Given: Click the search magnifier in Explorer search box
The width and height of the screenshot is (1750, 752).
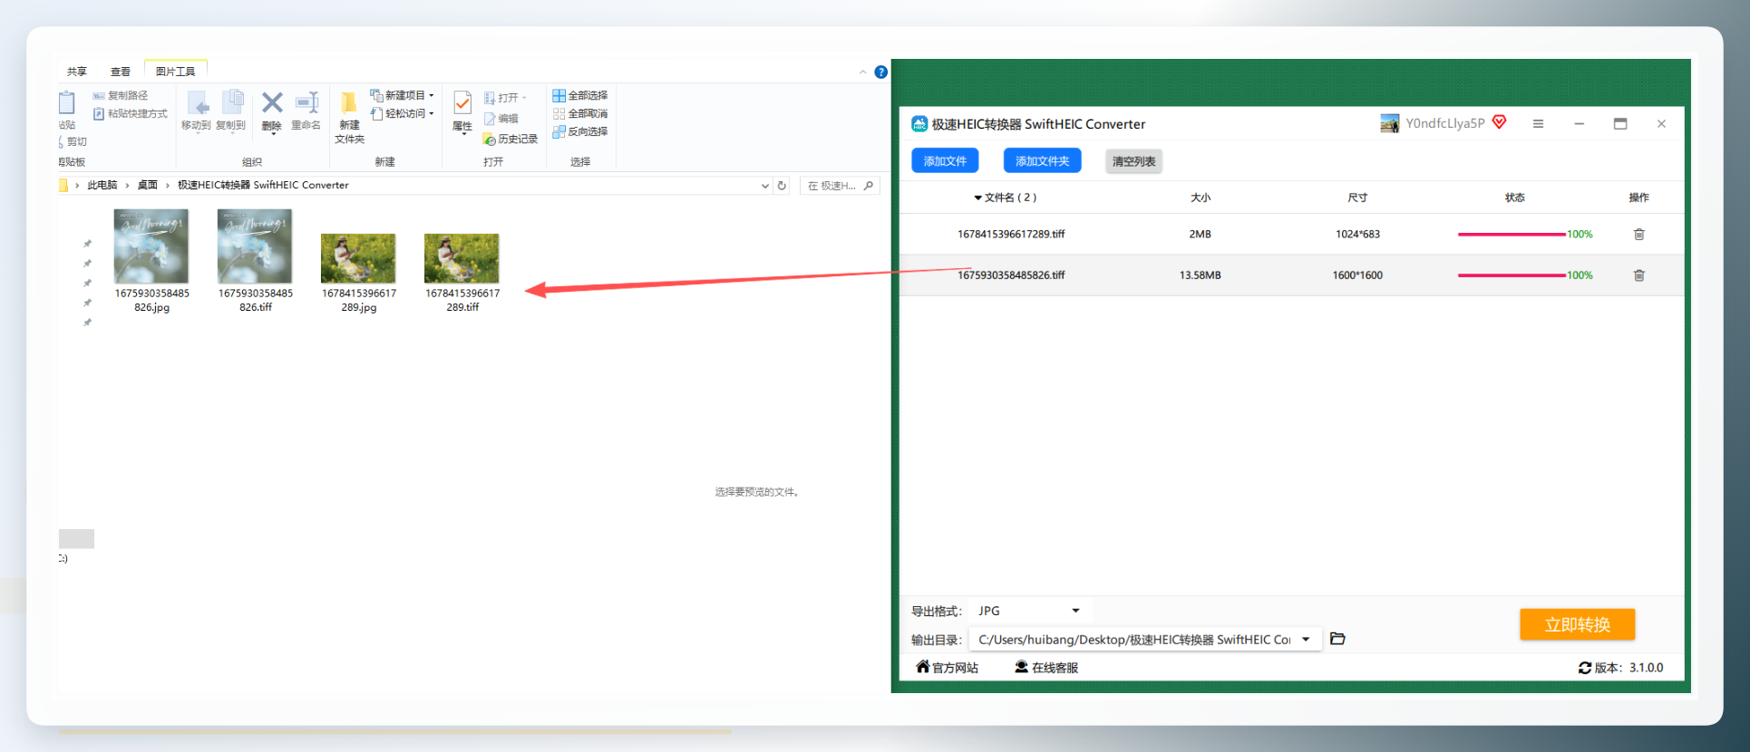Looking at the screenshot, I should pyautogui.click(x=869, y=186).
